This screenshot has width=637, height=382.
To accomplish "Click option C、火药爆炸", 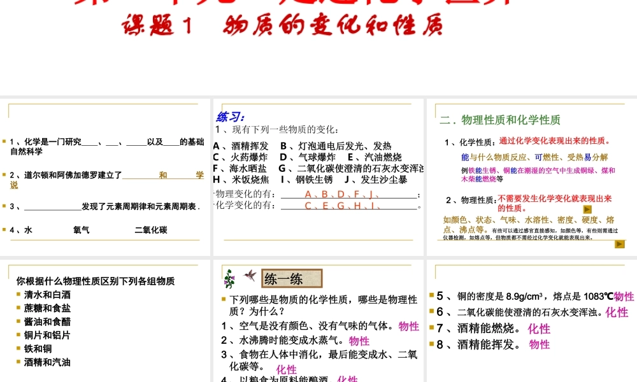I will pyautogui.click(x=241, y=157).
